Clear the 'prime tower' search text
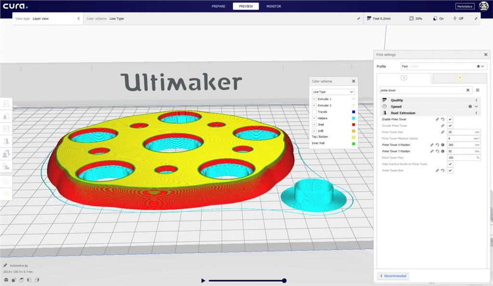The image size is (493, 286). [468, 90]
